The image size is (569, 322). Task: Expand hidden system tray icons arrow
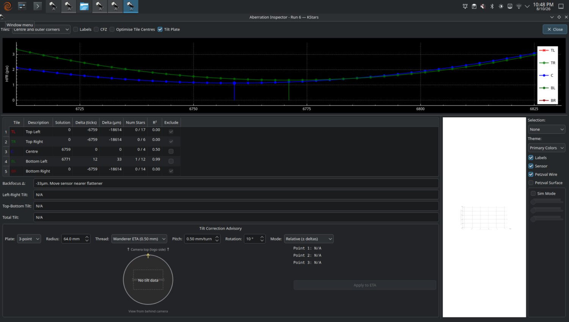(x=527, y=6)
